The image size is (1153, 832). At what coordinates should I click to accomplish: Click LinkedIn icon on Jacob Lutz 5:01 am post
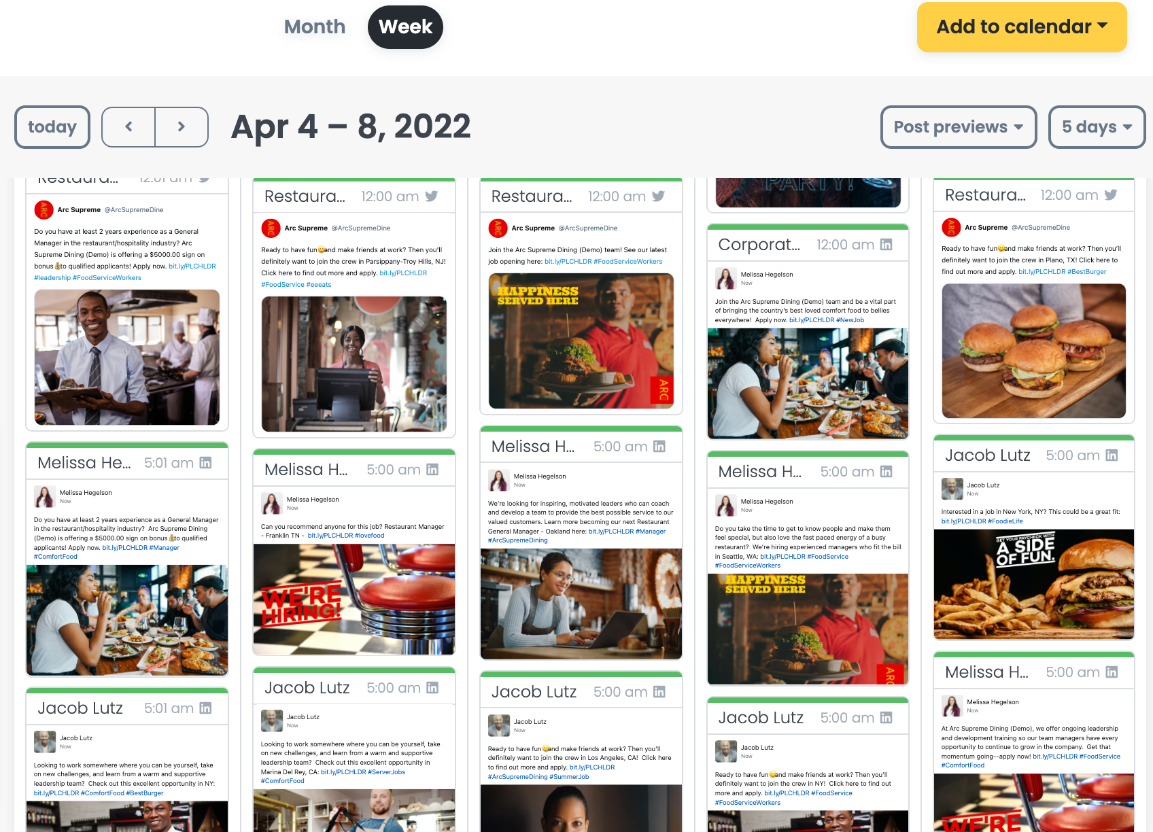205,708
